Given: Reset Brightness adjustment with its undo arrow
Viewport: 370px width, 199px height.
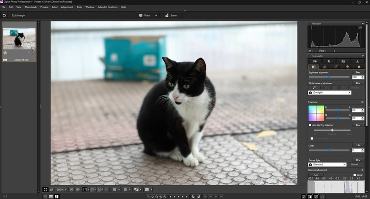Looking at the screenshot, I should coord(358,72).
